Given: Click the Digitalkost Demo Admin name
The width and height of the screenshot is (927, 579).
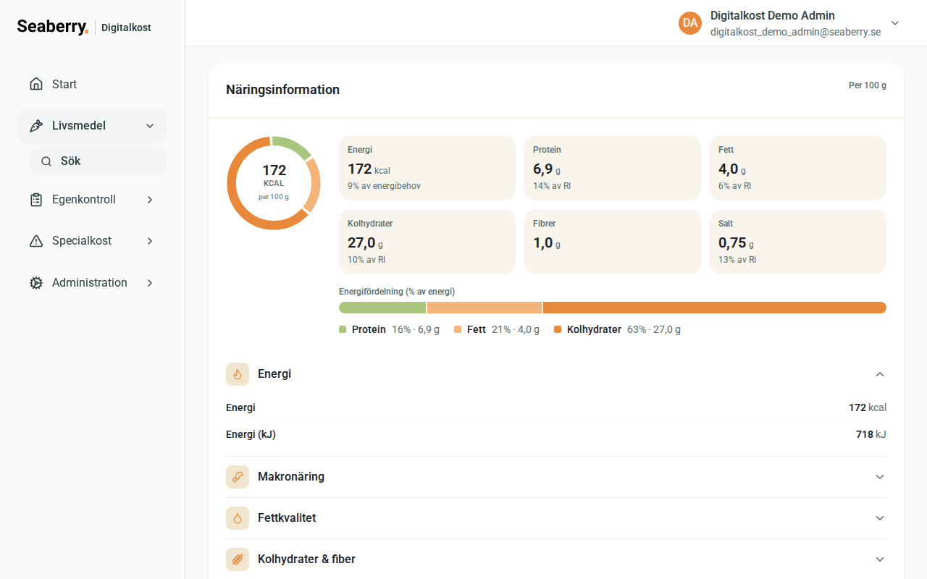Looking at the screenshot, I should point(772,15).
